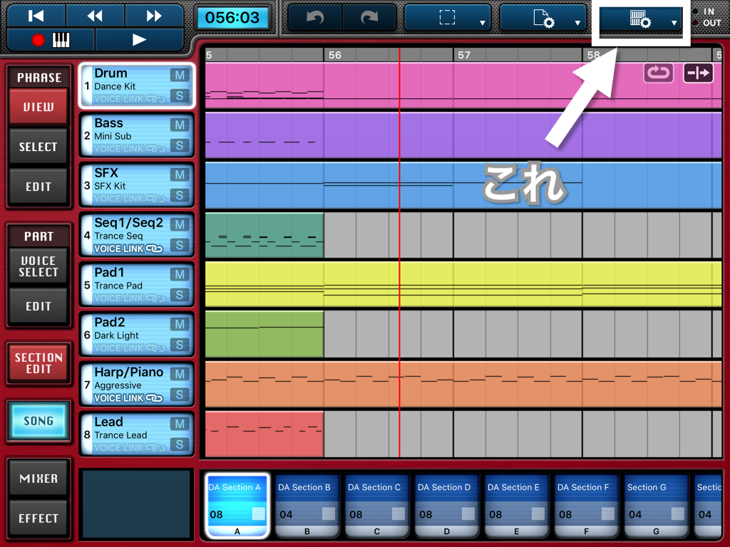Toggle Voice Link on Drum track
The image size is (730, 547).
(x=129, y=99)
